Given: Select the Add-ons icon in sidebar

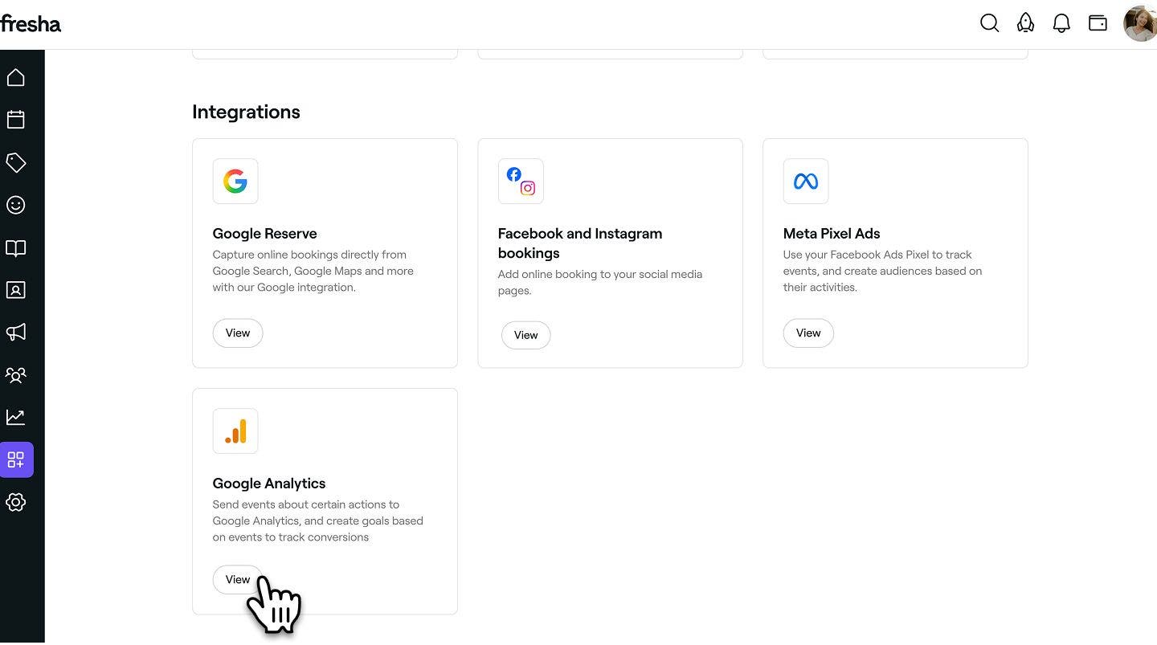Looking at the screenshot, I should (16, 459).
